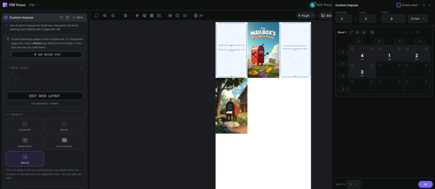
Task: Rotate cell 3 counter-clockwise
Action: pos(353,66)
